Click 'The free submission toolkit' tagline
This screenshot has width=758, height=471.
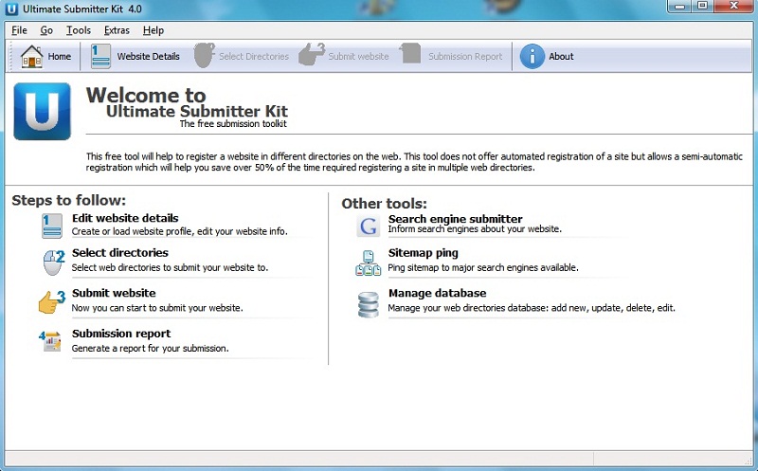233,124
